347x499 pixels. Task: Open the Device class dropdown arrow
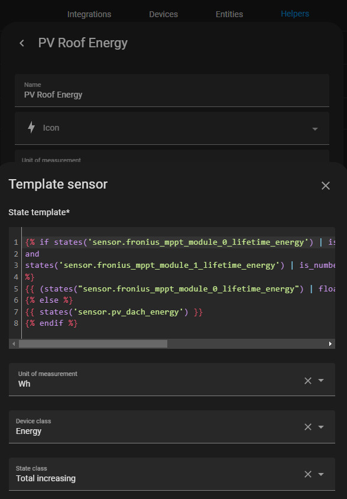[321, 427]
